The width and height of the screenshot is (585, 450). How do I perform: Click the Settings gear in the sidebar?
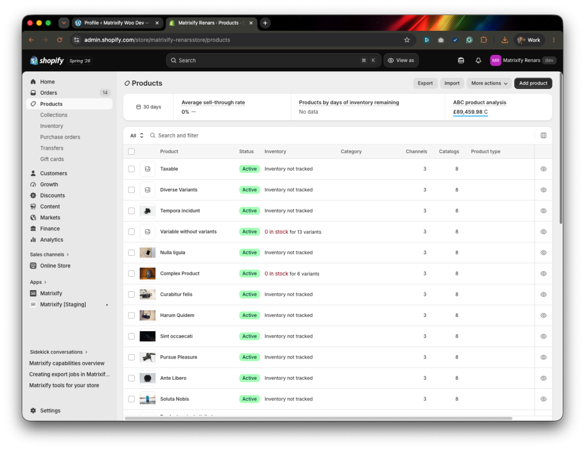(33, 411)
